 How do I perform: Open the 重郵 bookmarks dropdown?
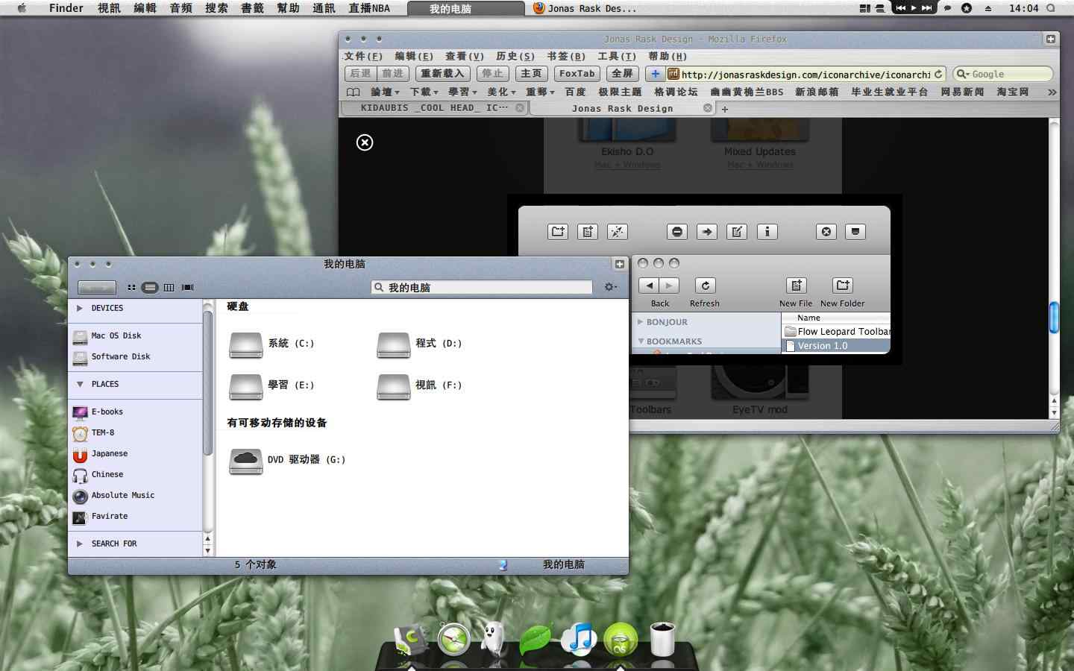[x=540, y=92]
